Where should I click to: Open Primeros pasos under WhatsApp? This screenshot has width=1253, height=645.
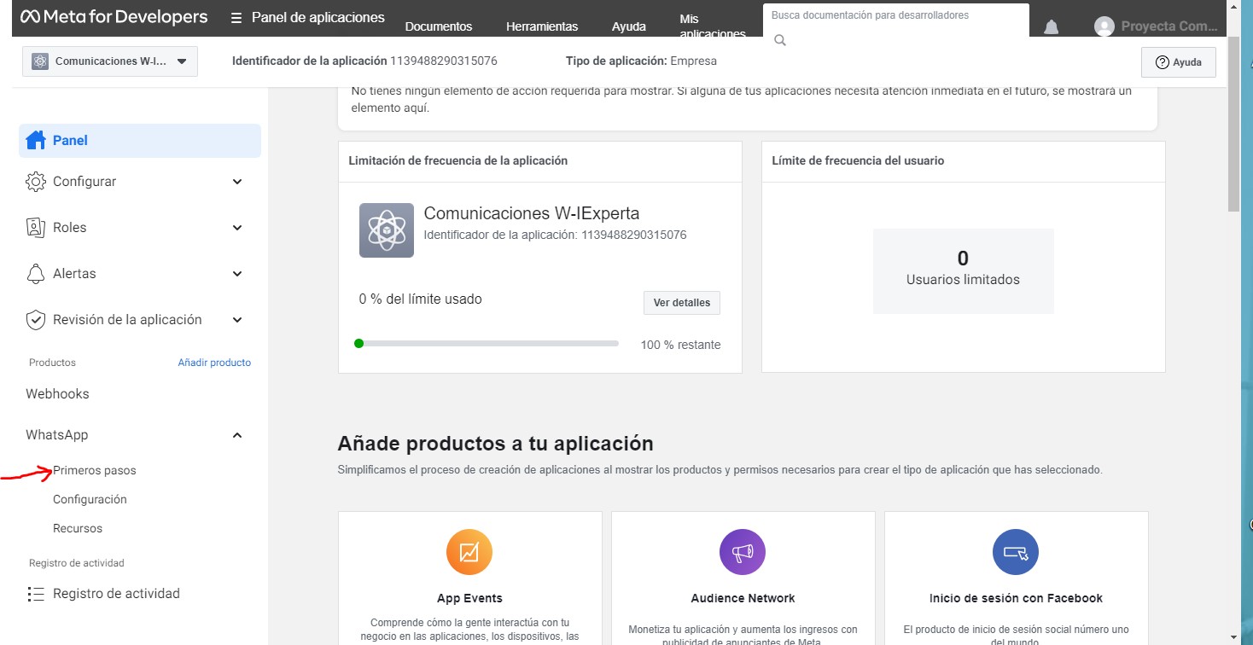pyautogui.click(x=95, y=471)
